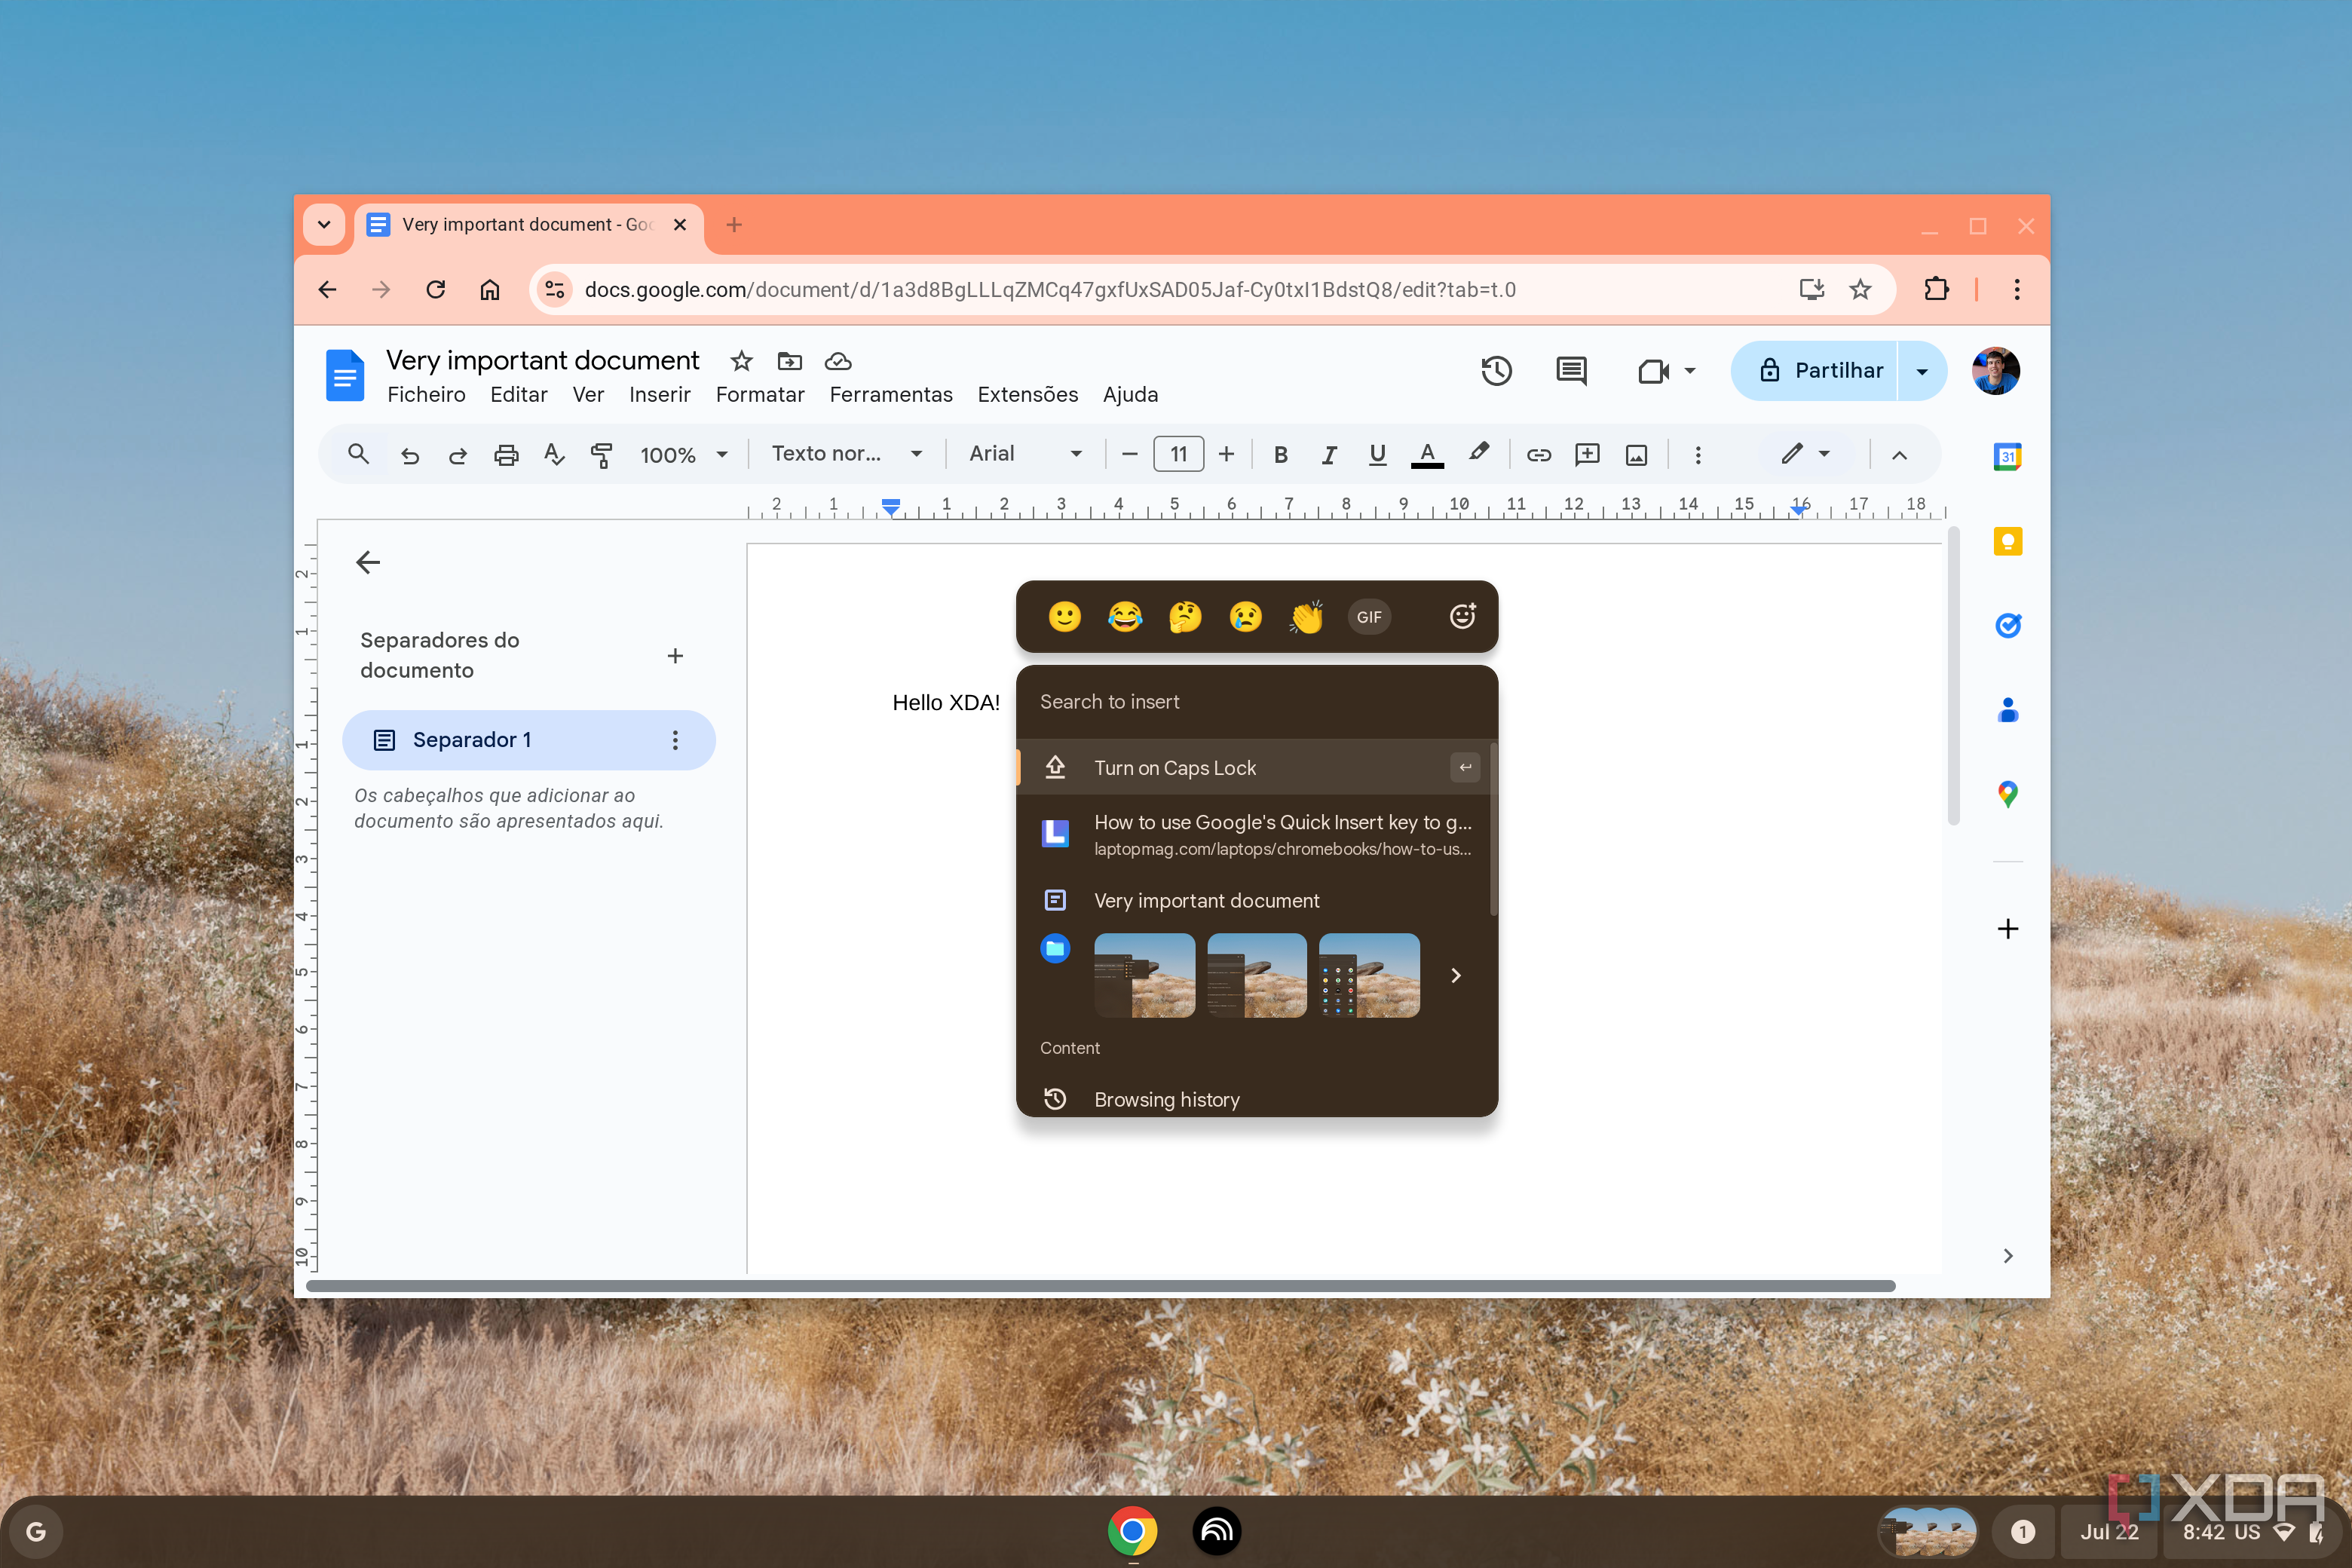Screen dimensions: 2352x1568
Task: Open the Ferramentas menu
Action: pos(890,394)
